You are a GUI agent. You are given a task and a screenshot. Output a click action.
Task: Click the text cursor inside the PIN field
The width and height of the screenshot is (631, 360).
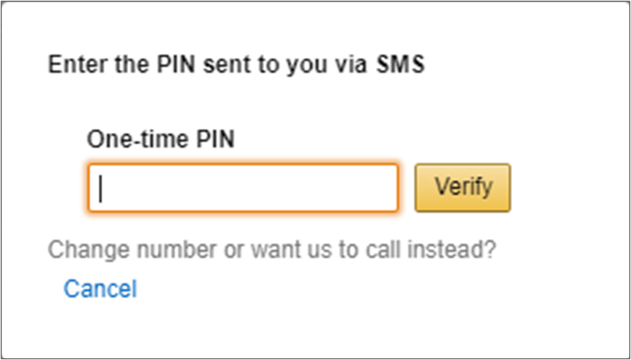[x=101, y=188]
